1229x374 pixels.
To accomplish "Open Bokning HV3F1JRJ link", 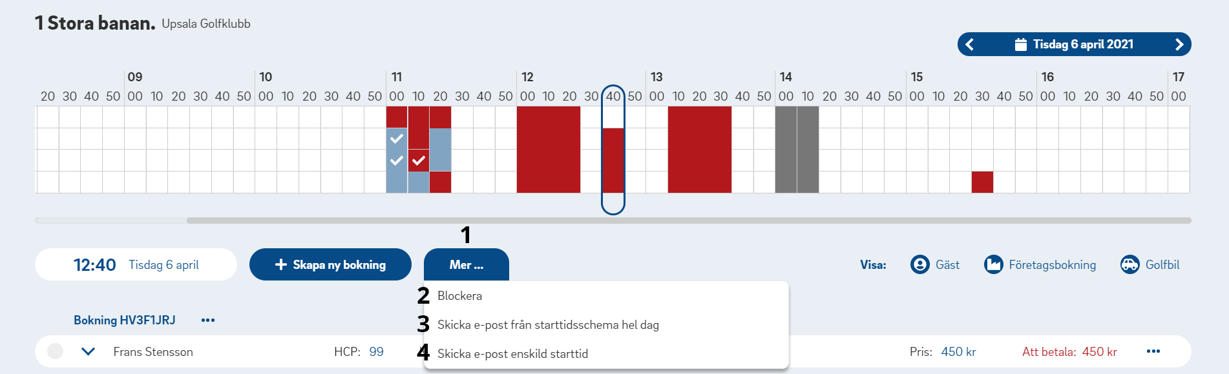I will [x=125, y=320].
